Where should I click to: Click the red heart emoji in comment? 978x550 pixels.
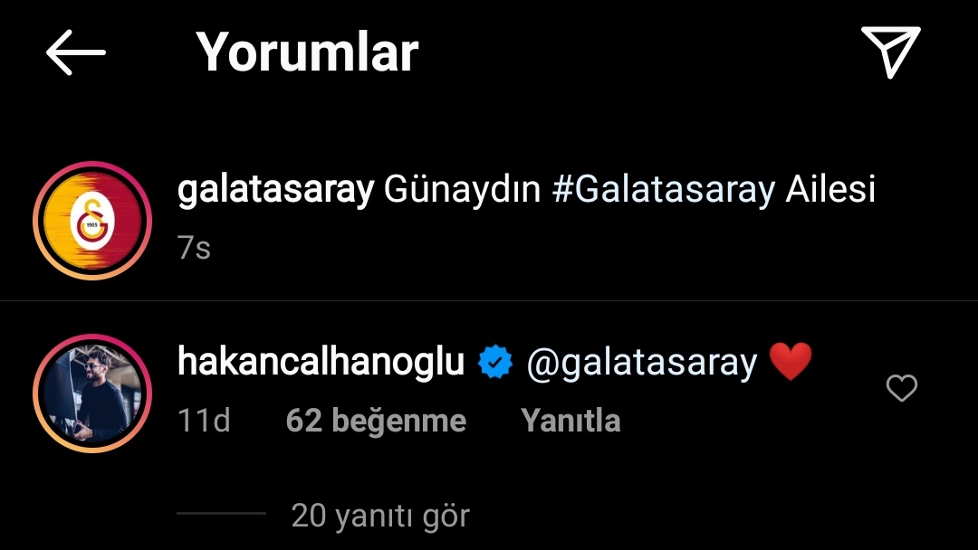791,362
